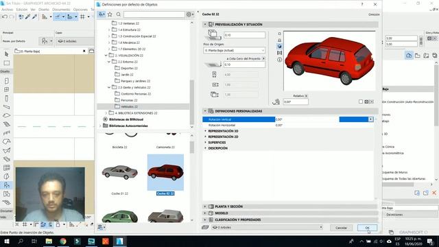Open the Diseño menu
439x247 pixels.
tap(44, 10)
